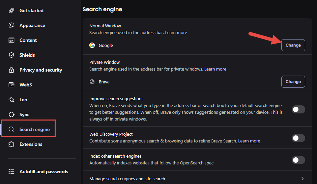Image resolution: width=317 pixels, height=184 pixels.
Task: Enable Improve search suggestions toggle
Action: 298,109
